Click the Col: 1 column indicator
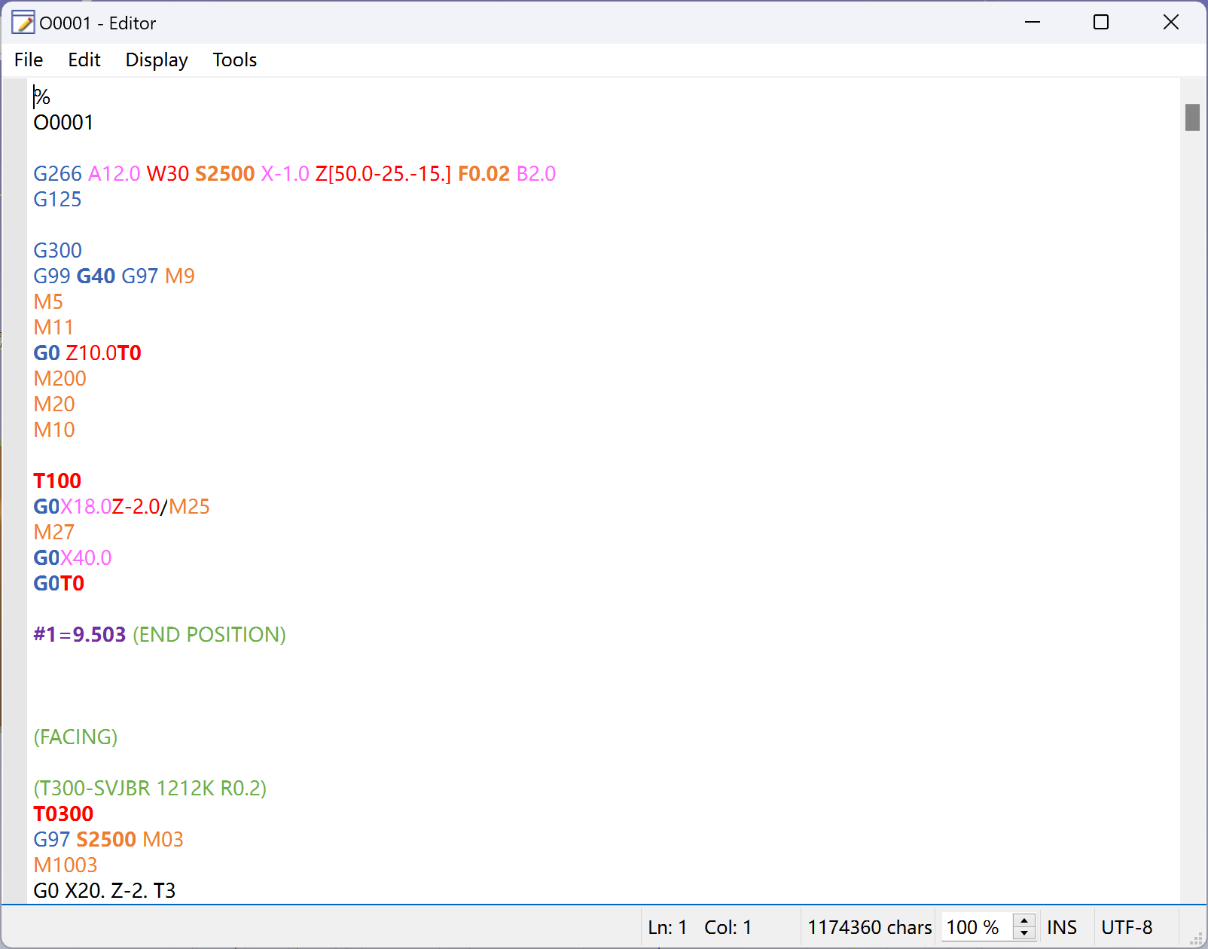This screenshot has width=1208, height=949. point(728,927)
